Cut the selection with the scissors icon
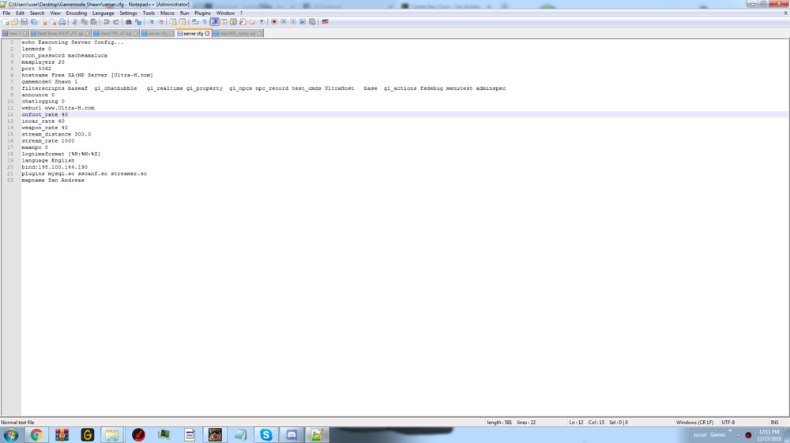The image size is (790, 443). coord(74,22)
